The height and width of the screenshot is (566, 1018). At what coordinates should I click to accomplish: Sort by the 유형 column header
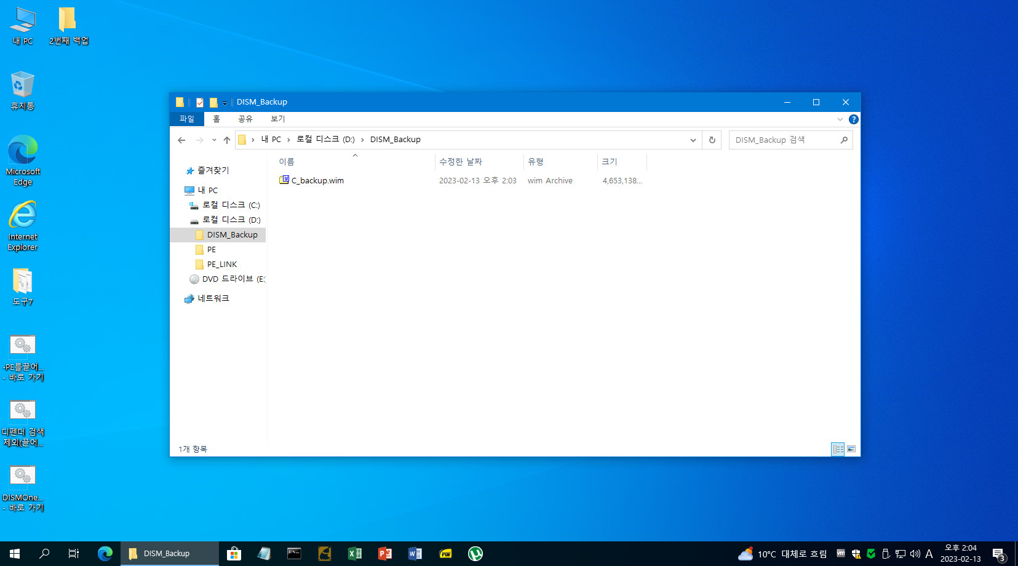tap(560, 162)
